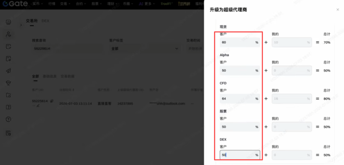Open the paper plane sidebar icon
Viewport: 344px width, 165px height.
pos(8,71)
